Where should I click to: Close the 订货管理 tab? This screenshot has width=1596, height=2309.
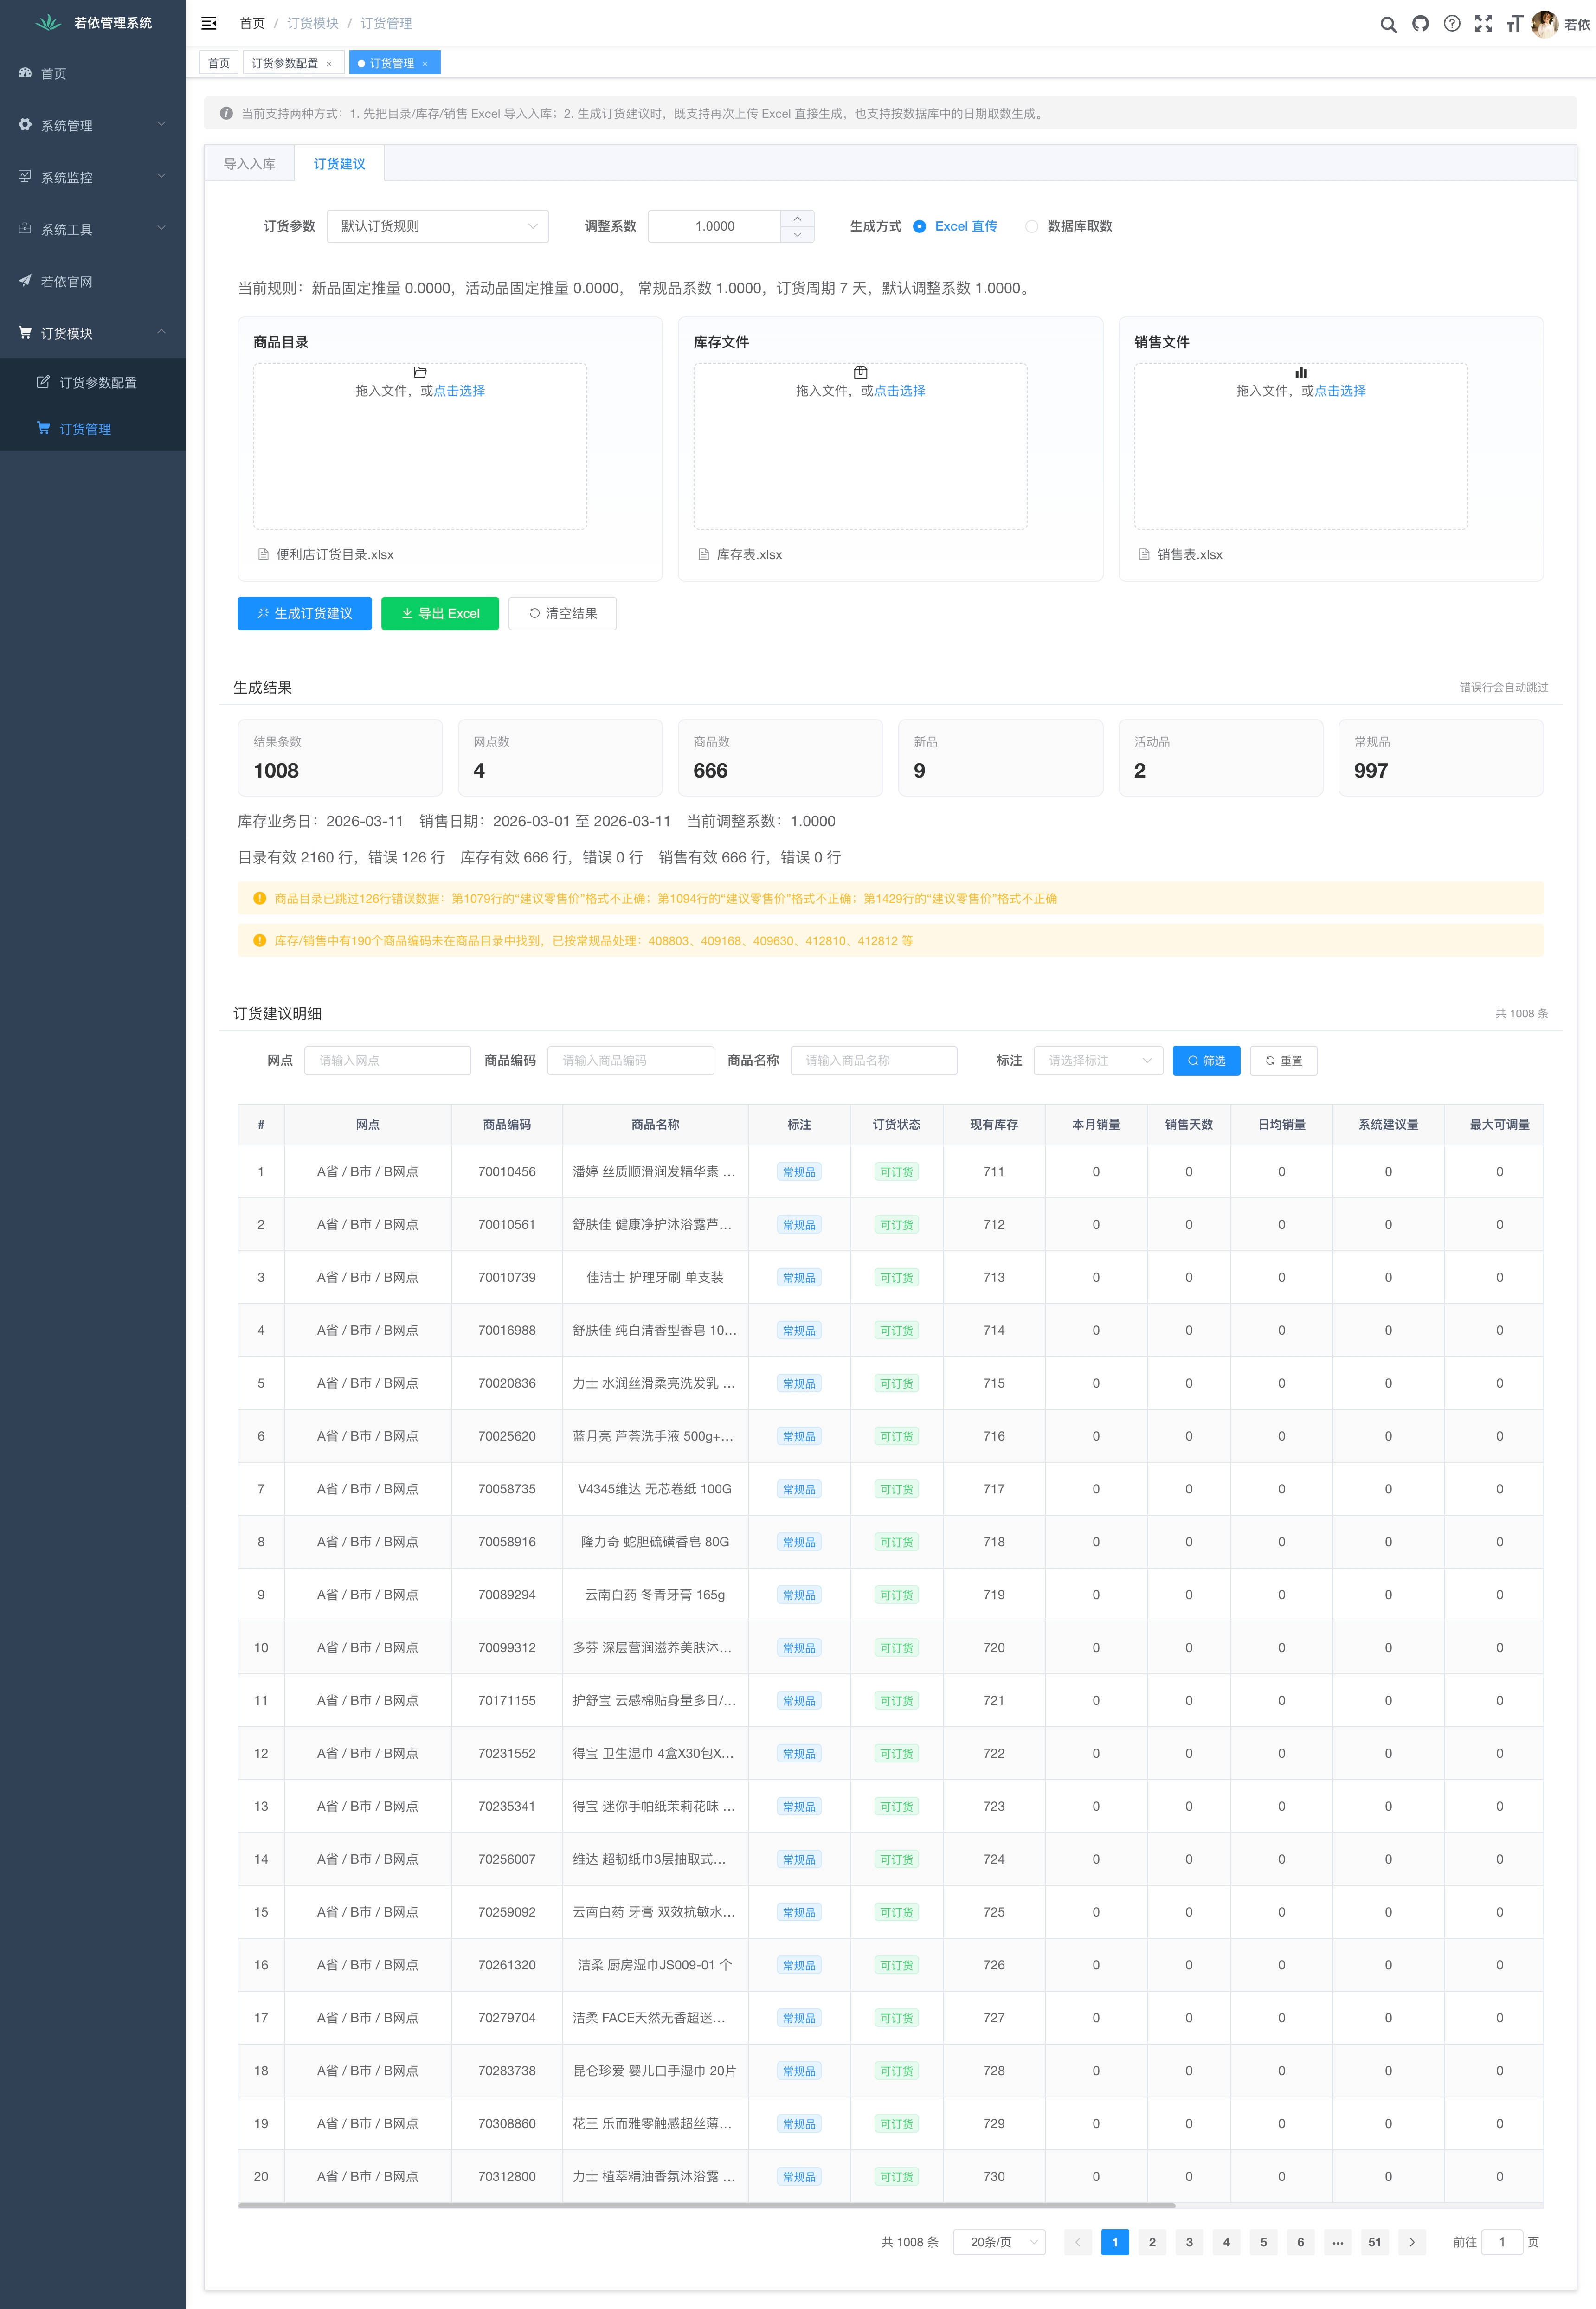(425, 64)
